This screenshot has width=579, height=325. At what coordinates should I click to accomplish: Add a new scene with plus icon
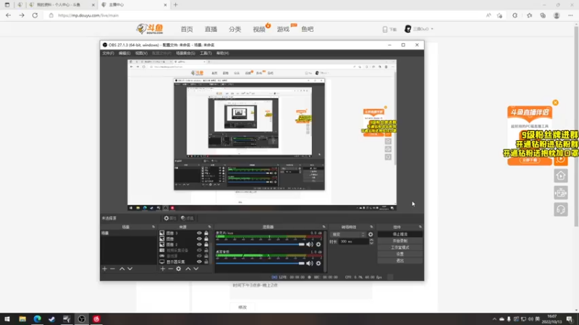[104, 269]
